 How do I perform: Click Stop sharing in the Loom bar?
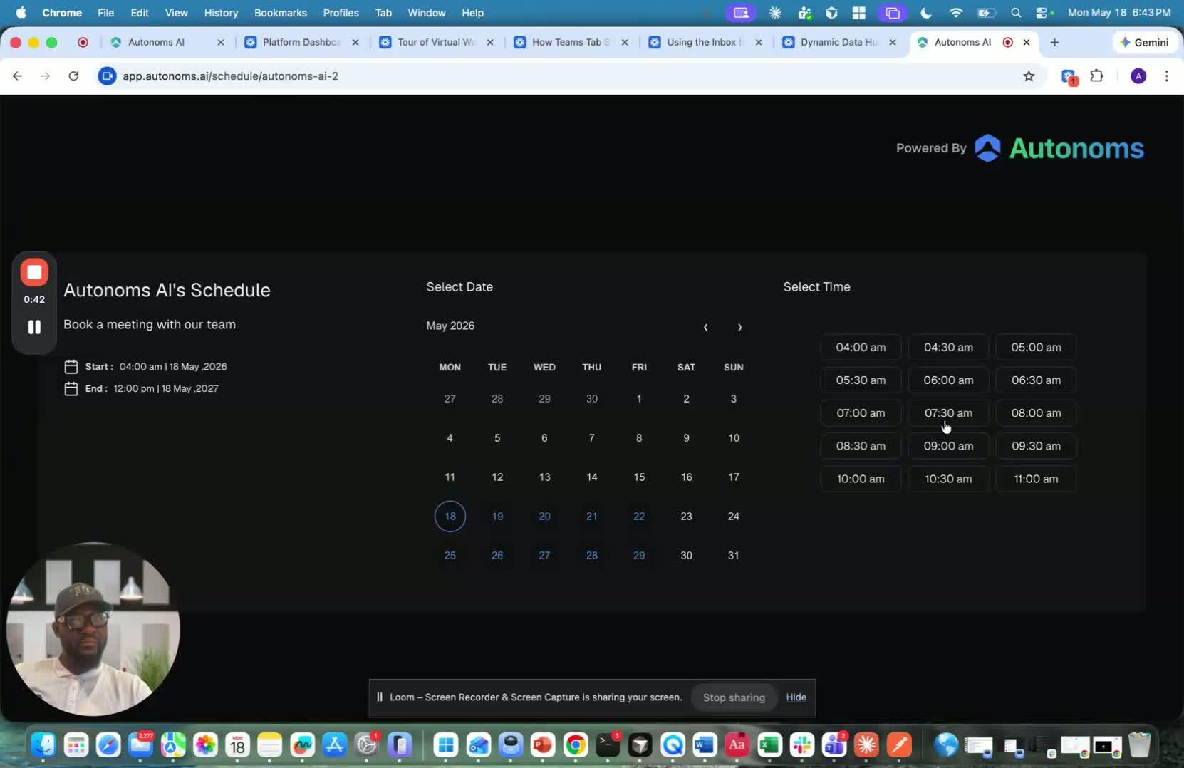(734, 697)
